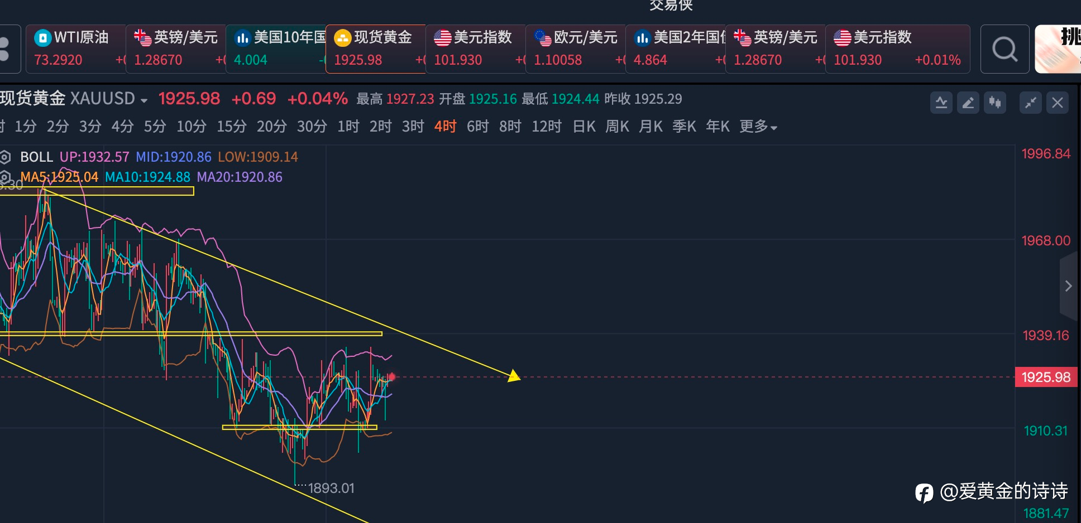The width and height of the screenshot is (1081, 523).
Task: Switch to 1时 timeframe
Action: 348,127
